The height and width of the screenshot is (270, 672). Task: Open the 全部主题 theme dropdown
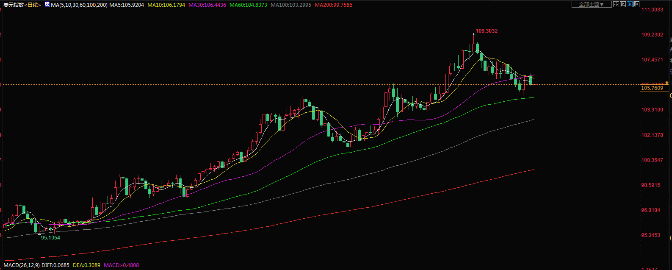pyautogui.click(x=591, y=4)
